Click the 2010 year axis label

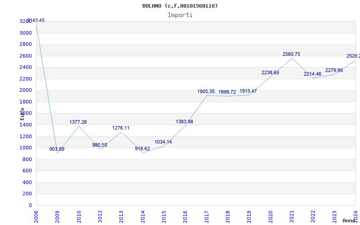pos(79,217)
